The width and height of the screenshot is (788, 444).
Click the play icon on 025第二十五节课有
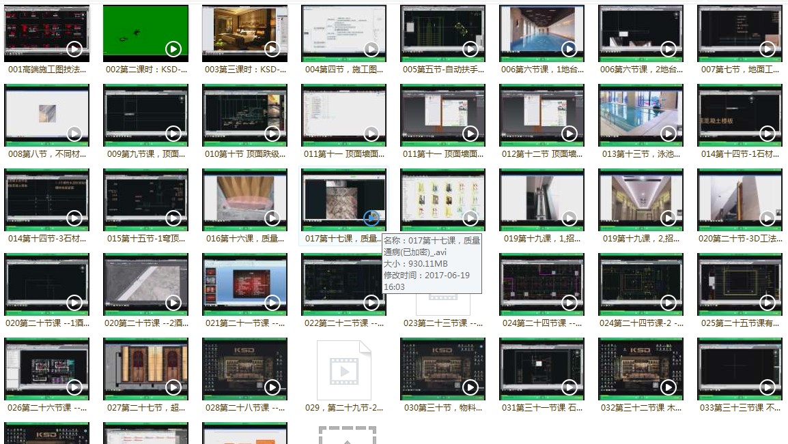[x=768, y=303]
